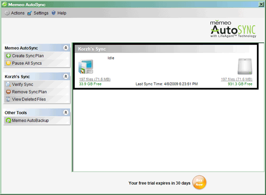Viewport: 266px width, 195px height.
Task: Collapse the Korzh's Sync sidebar panel
Action: (x=66, y=76)
